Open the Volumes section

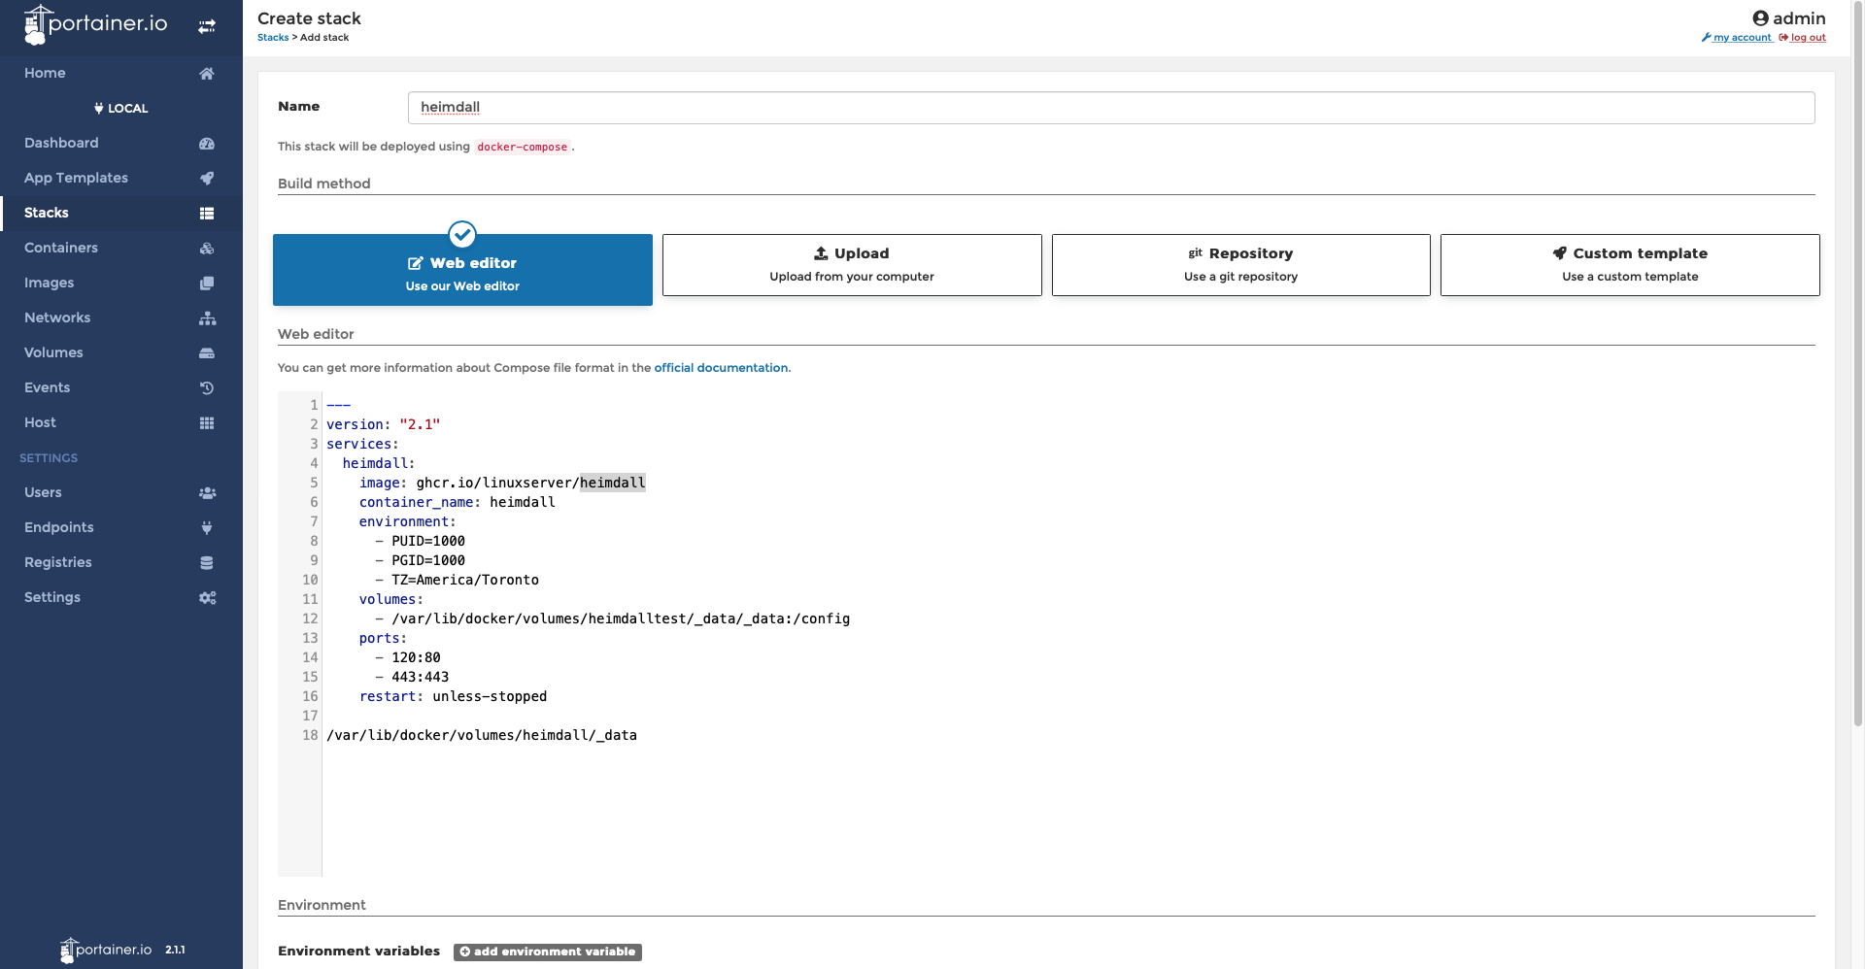[x=121, y=353]
